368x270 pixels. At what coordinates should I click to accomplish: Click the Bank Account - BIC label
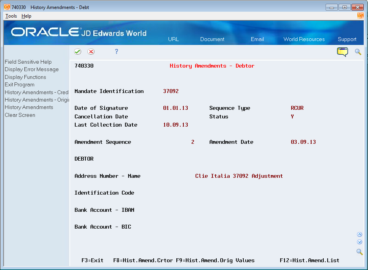click(x=103, y=227)
